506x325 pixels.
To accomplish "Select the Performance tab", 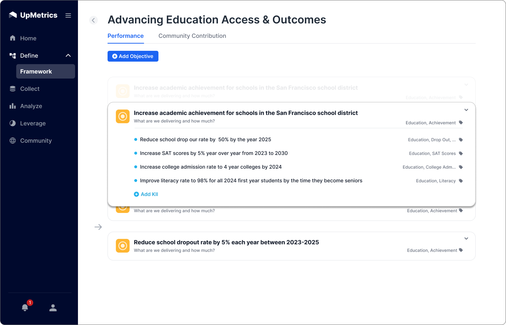I will tap(126, 36).
